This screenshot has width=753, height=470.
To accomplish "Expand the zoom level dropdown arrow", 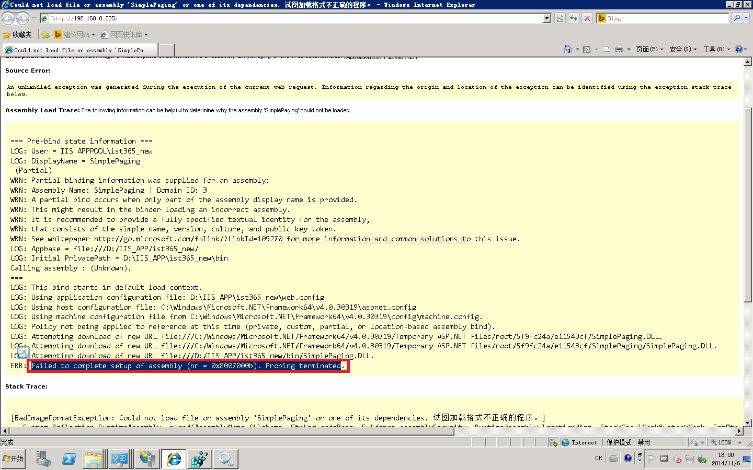I will click(x=739, y=442).
